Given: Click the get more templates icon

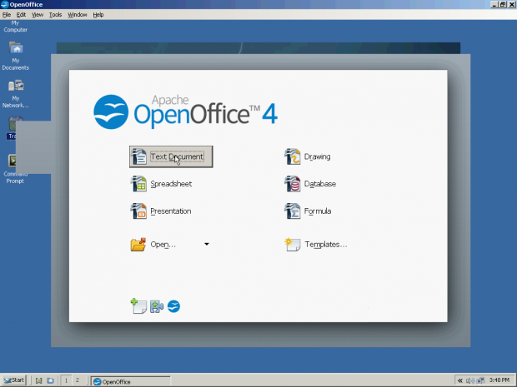Looking at the screenshot, I should [x=138, y=306].
